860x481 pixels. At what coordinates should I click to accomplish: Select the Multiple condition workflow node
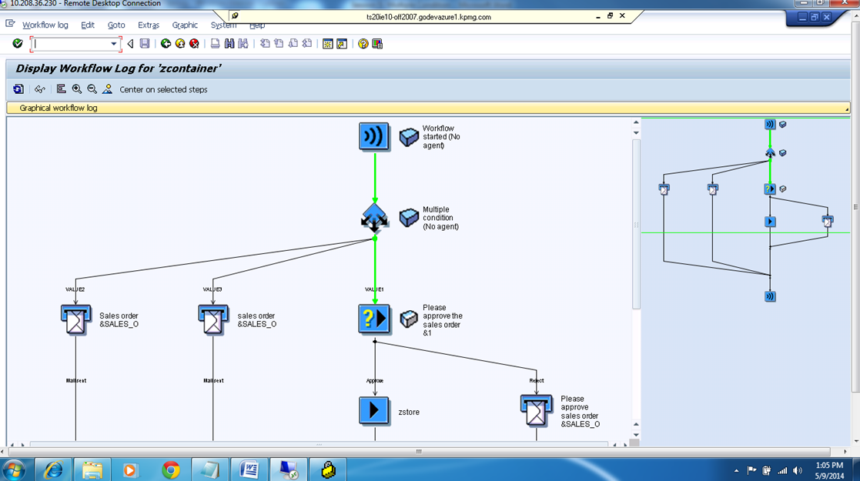click(x=374, y=218)
